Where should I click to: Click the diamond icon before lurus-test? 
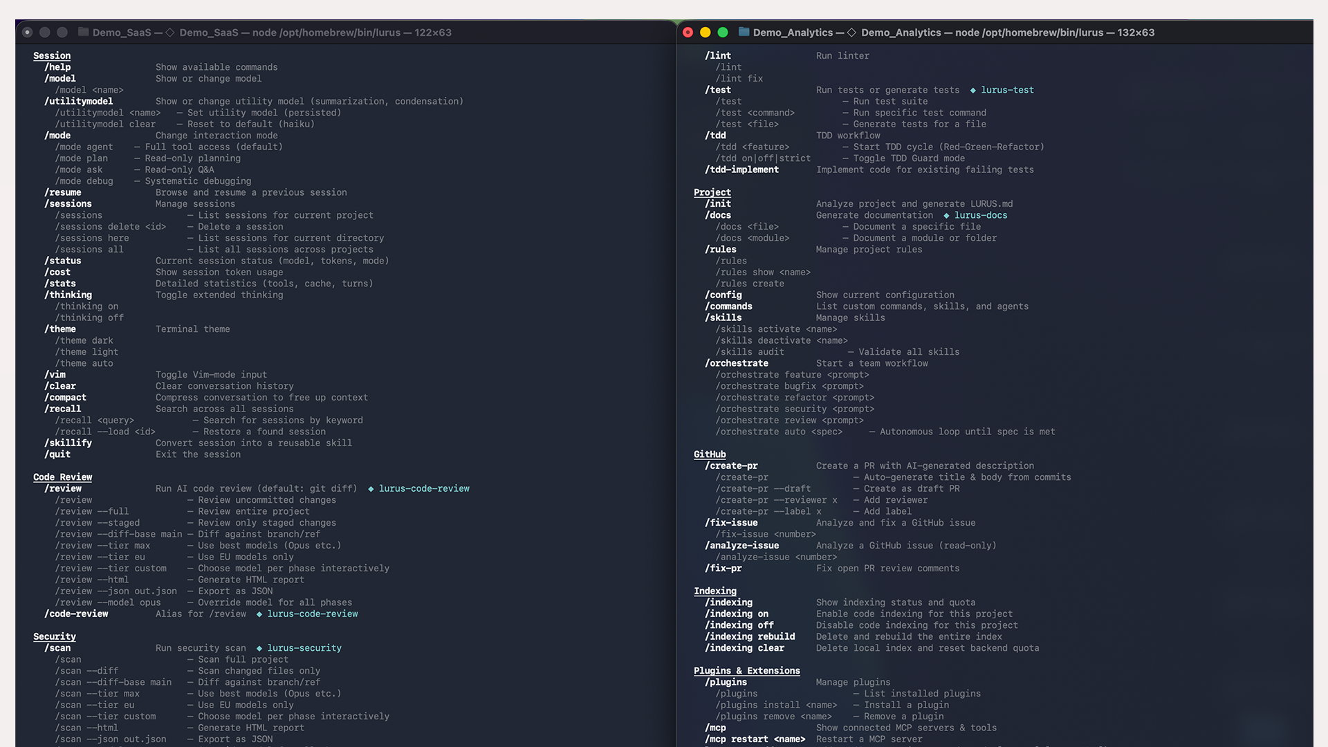pos(972,91)
